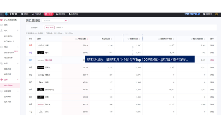Open 内容热词 in the sidebar
This screenshot has height=124, width=221.
pos(7,74)
